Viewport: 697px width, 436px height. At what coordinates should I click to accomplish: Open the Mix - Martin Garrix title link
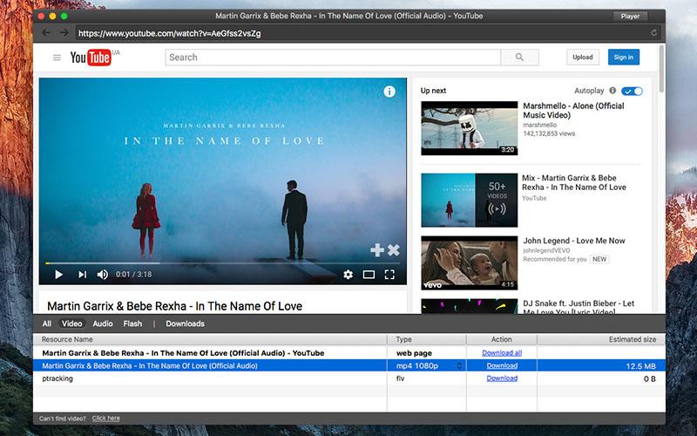coord(574,182)
